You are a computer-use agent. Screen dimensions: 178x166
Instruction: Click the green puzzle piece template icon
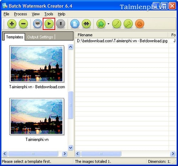coord(101,24)
